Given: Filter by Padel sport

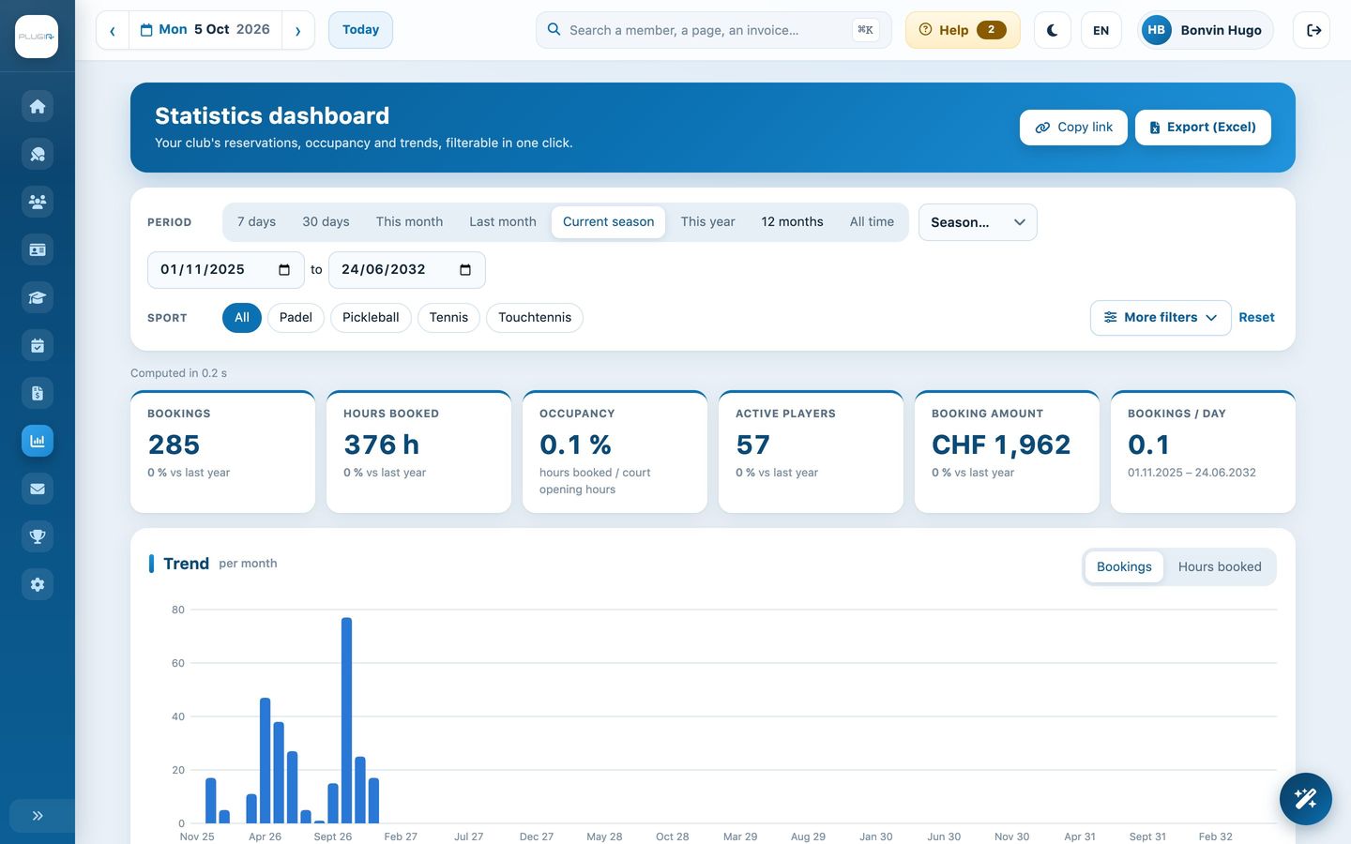Looking at the screenshot, I should pos(296,318).
